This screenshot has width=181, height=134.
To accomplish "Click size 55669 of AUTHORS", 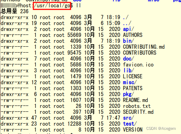I will pyautogui.click(x=74, y=35).
